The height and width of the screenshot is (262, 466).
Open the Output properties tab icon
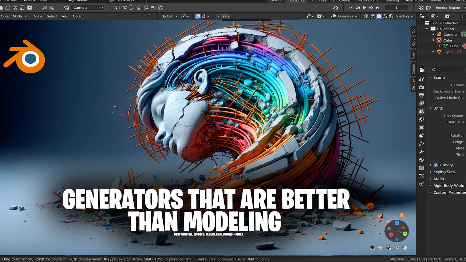click(x=422, y=95)
